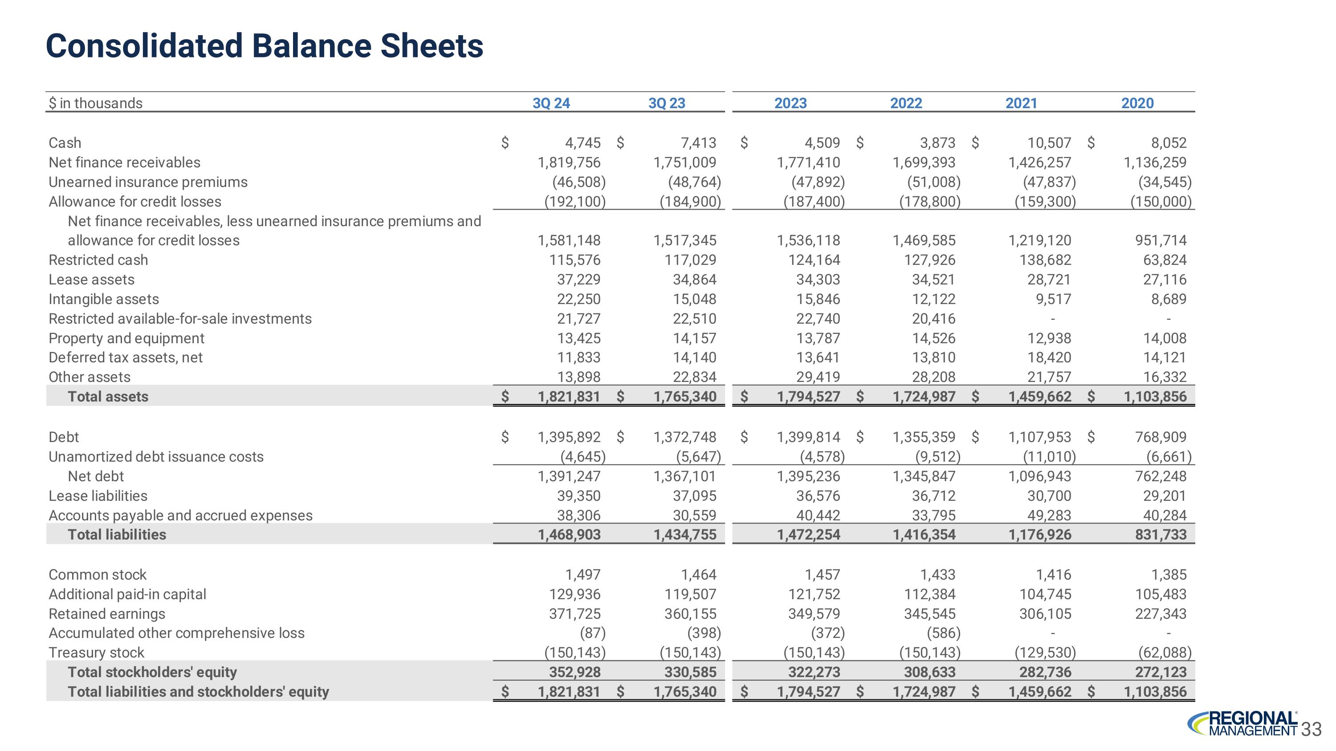Screen dimensions: 1336x751
Task: Click the Net finance receivables label
Action: [125, 162]
